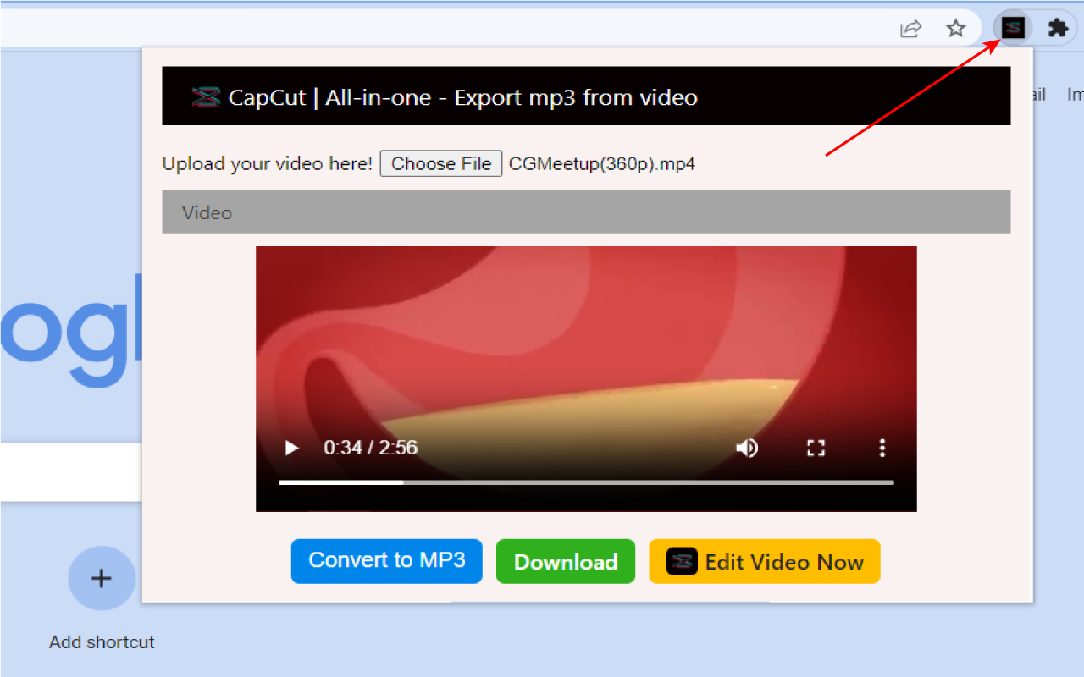Screen dimensions: 1084x677
Task: Click the CGMeetup(360p).mp4 filename text
Action: (x=601, y=163)
